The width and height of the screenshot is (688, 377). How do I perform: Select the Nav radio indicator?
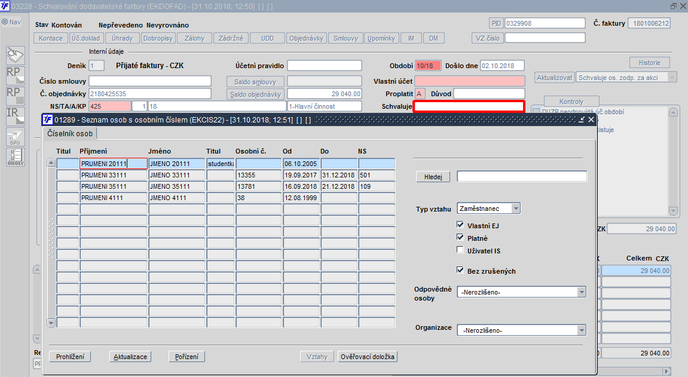point(5,22)
